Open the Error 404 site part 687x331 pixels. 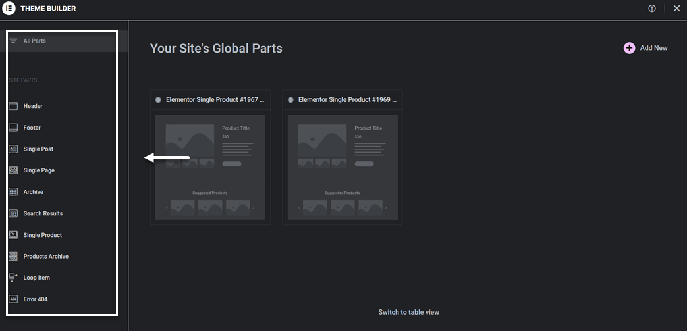(36, 299)
